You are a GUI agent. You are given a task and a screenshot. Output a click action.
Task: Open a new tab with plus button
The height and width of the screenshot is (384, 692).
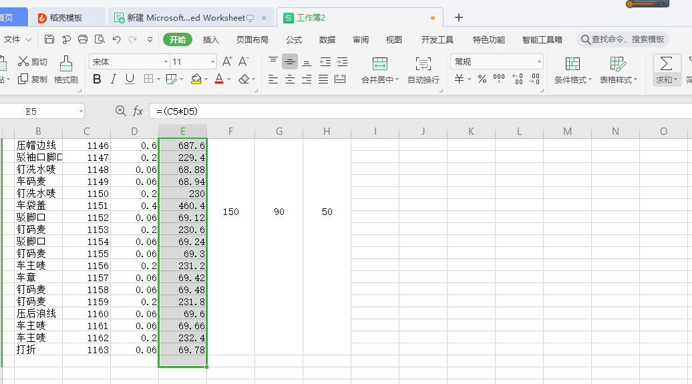[458, 17]
